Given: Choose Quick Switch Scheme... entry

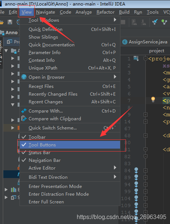Looking at the screenshot, I should 70,128.
